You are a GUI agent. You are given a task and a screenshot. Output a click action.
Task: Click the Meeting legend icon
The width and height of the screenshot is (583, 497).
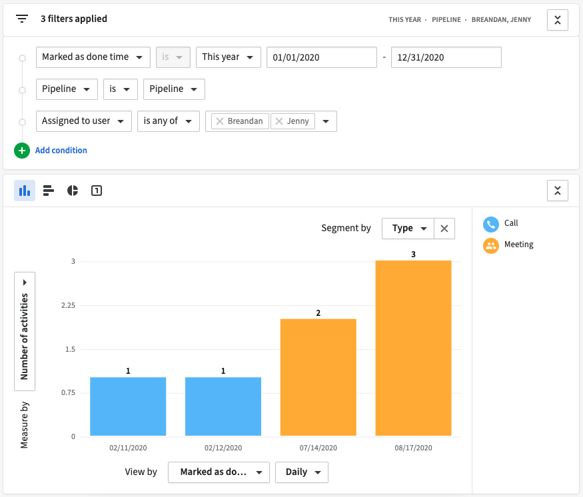[491, 246]
